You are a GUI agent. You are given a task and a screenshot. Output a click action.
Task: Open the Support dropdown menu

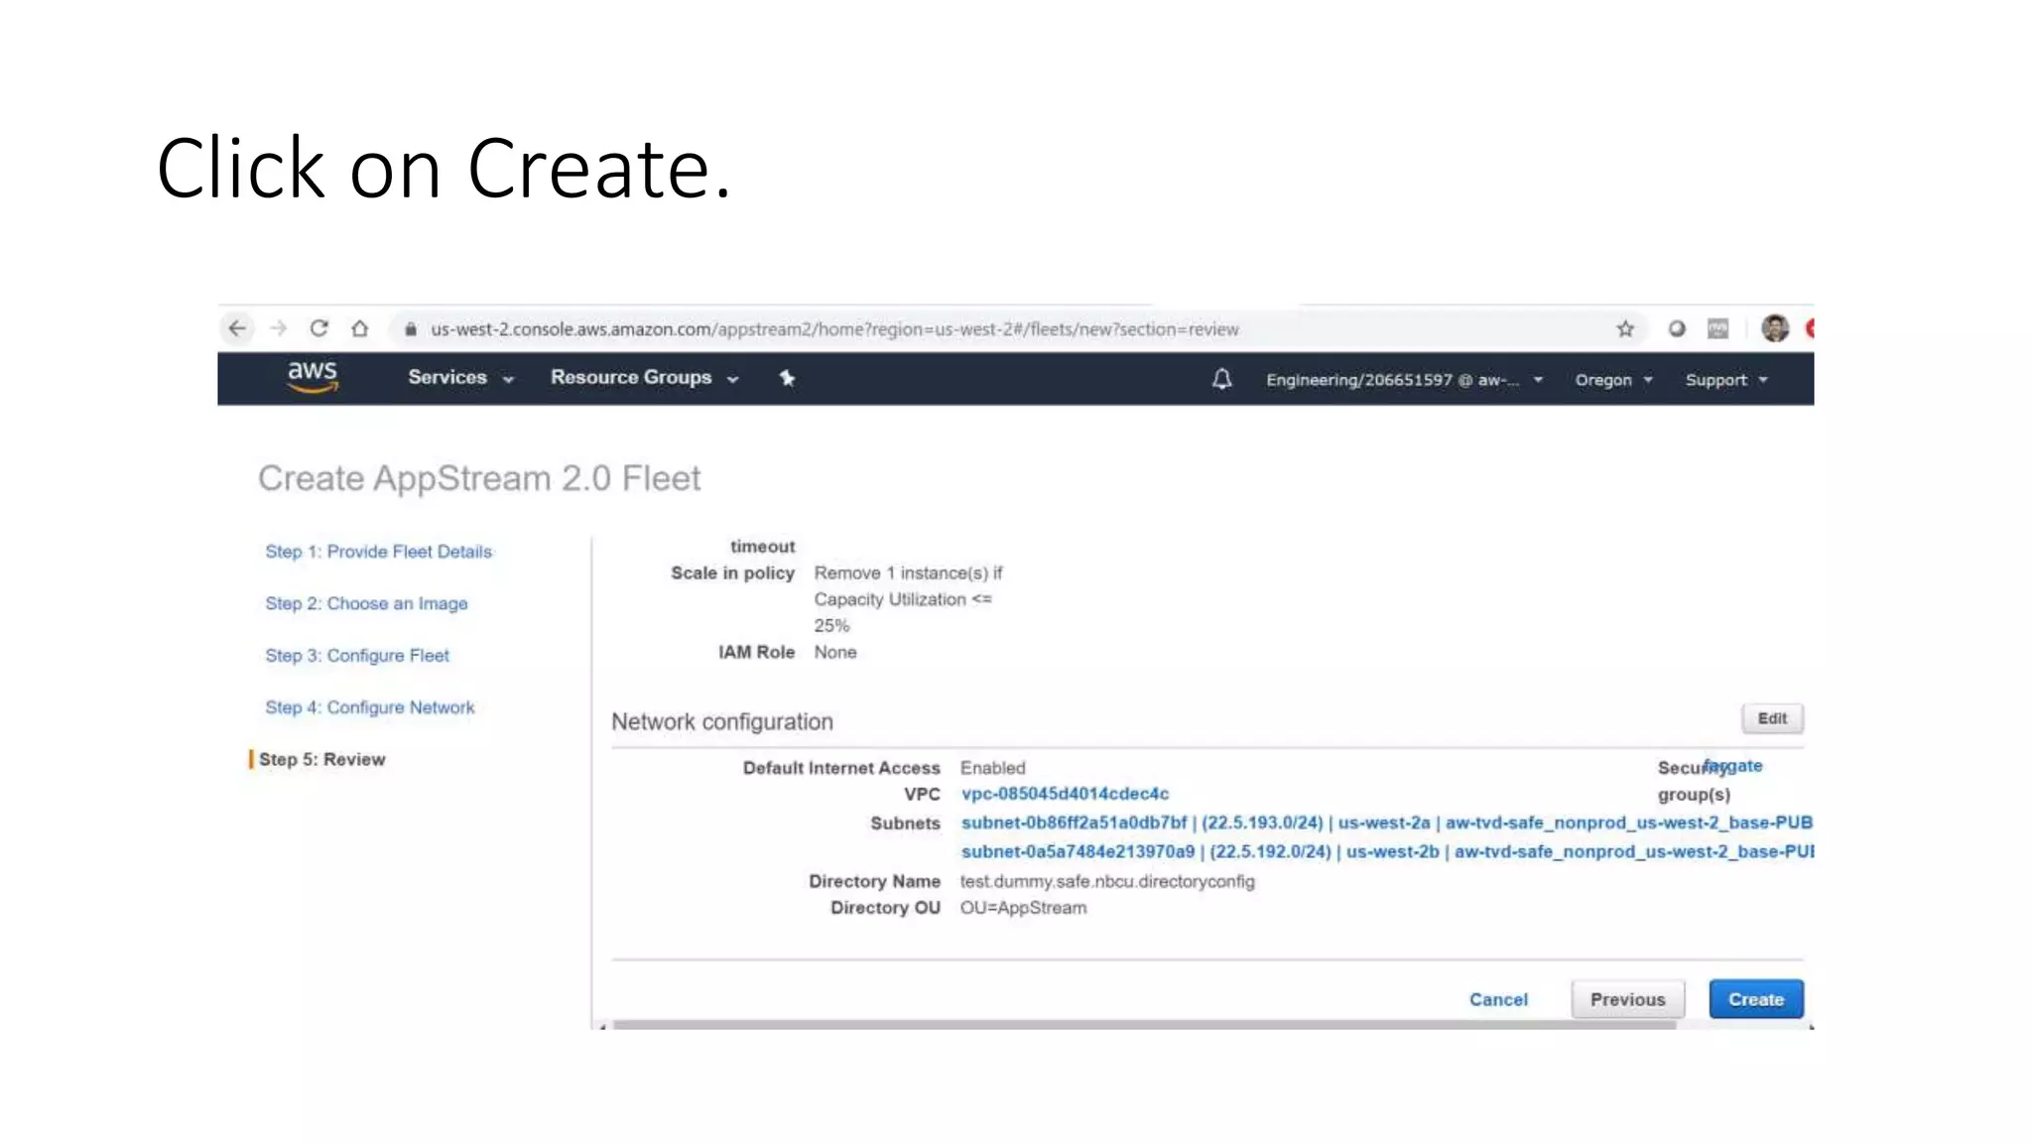coord(1725,380)
